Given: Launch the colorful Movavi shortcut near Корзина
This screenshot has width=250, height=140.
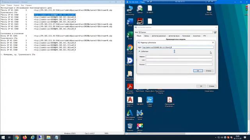Looking at the screenshot, I should (x=140, y=128).
